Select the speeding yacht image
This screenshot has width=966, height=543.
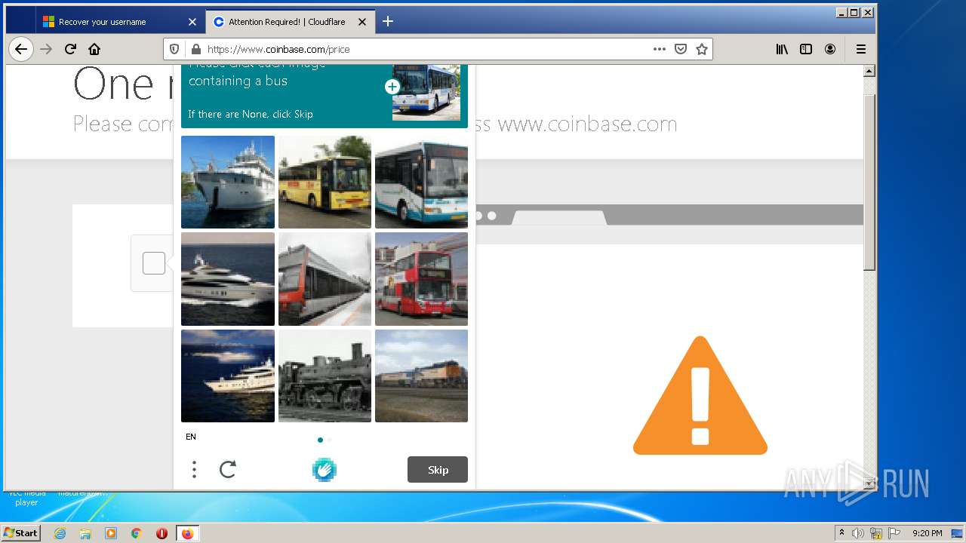pyautogui.click(x=228, y=279)
